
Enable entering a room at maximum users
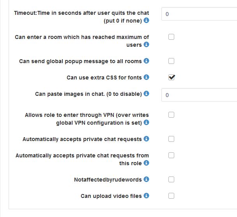[x=171, y=37]
